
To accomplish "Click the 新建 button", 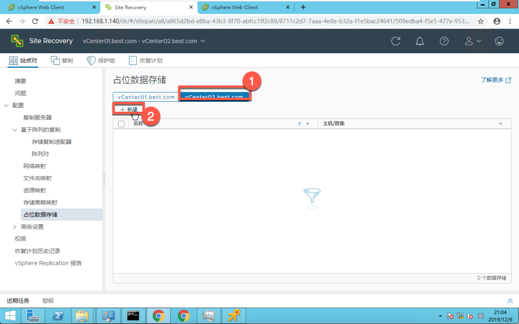I will (x=128, y=109).
